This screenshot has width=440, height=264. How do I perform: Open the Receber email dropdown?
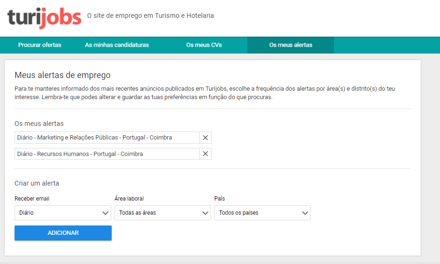click(x=63, y=213)
